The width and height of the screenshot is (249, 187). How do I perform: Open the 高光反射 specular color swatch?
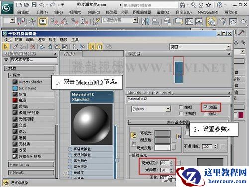tap(162, 148)
